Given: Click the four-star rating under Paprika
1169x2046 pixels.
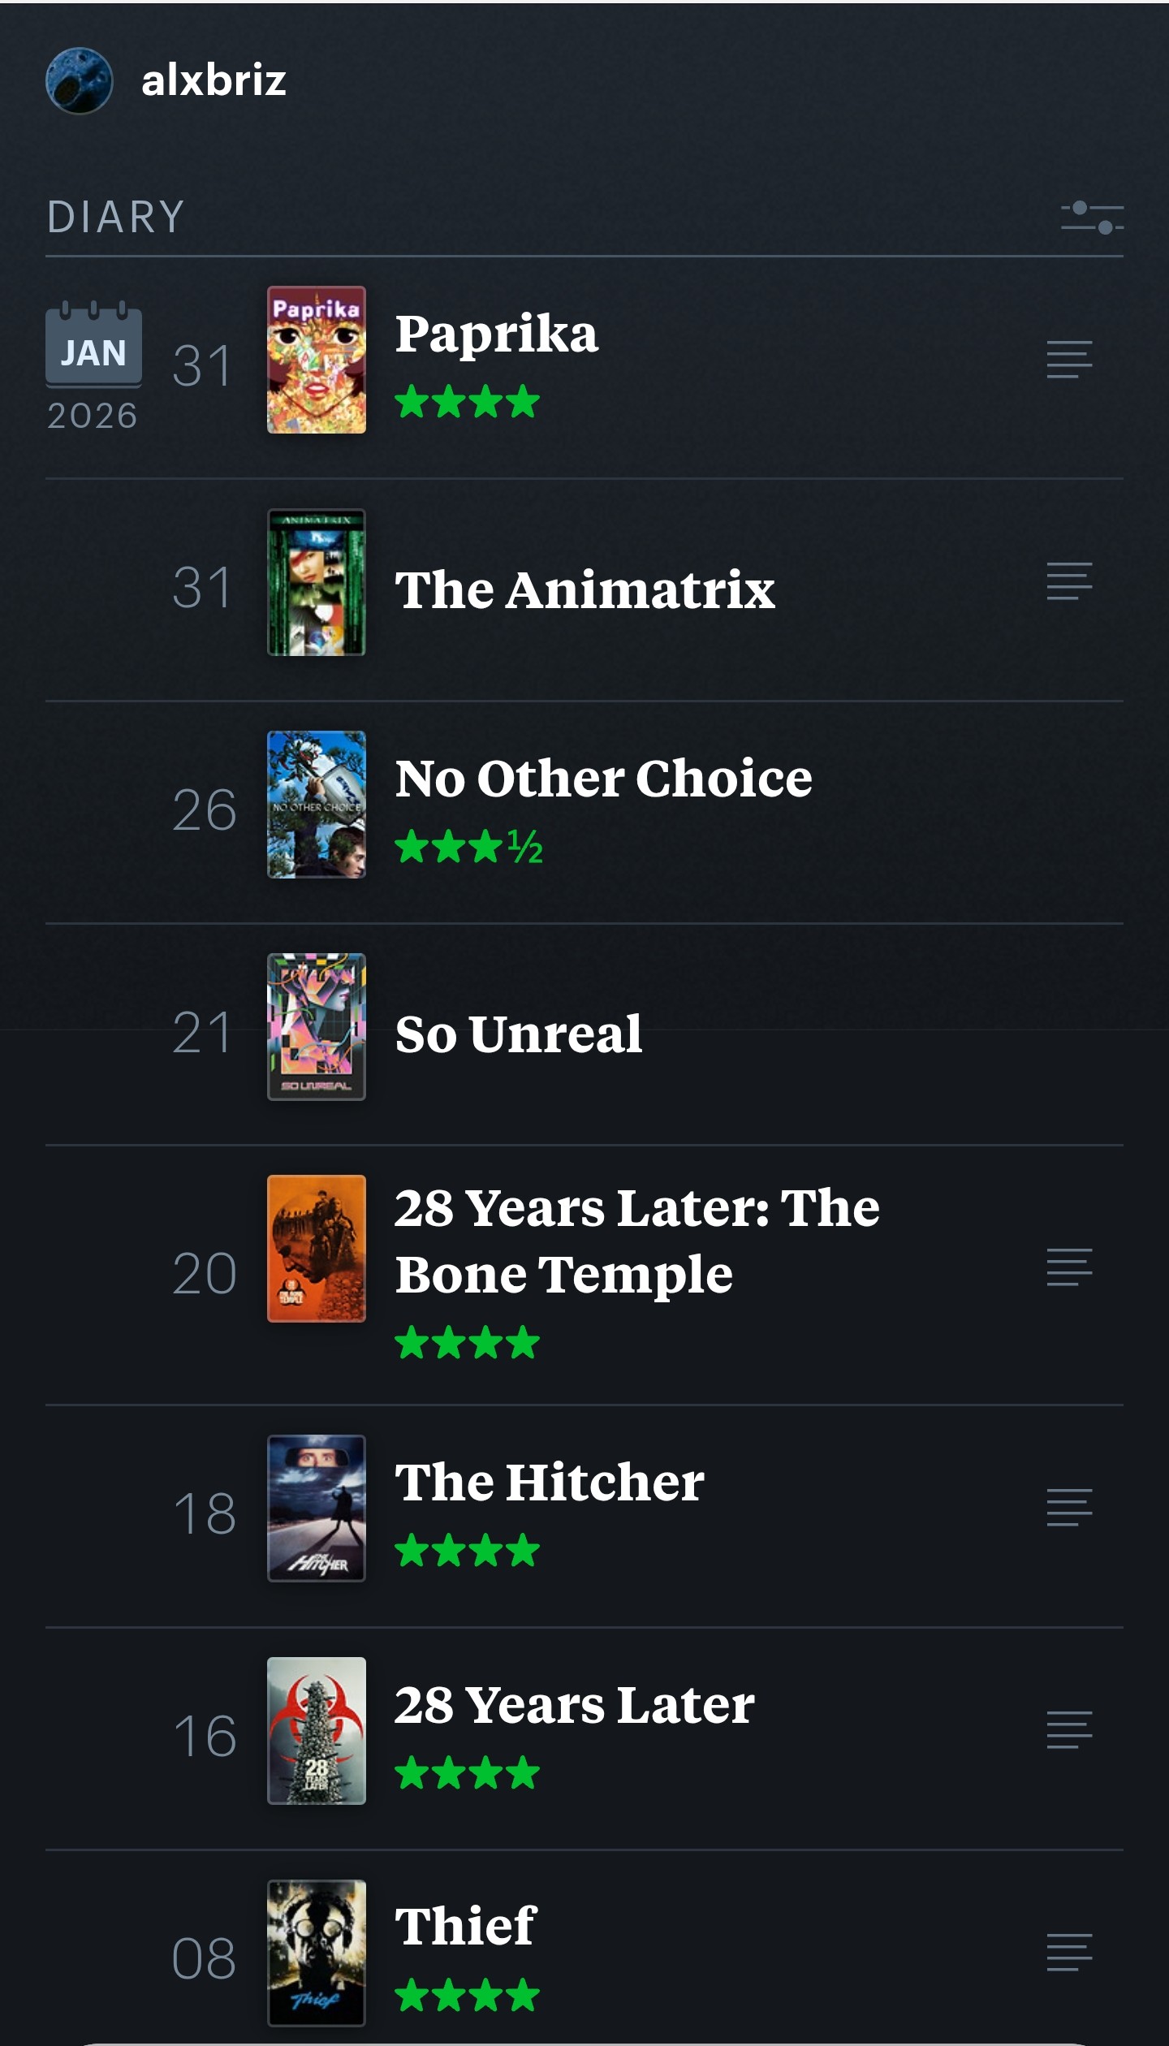Looking at the screenshot, I should 467,402.
